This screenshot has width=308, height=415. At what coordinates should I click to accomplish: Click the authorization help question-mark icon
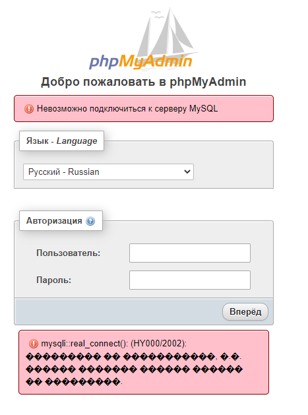[x=90, y=221]
